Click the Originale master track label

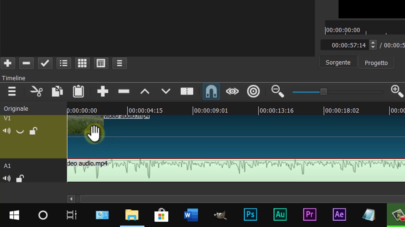pyautogui.click(x=16, y=109)
